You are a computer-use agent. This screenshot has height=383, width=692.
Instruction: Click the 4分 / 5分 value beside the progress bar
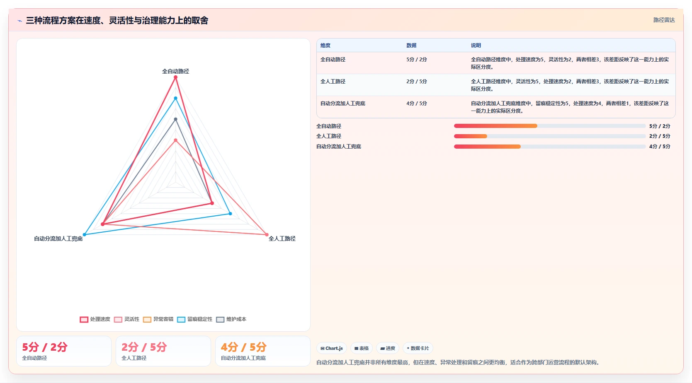pyautogui.click(x=660, y=147)
